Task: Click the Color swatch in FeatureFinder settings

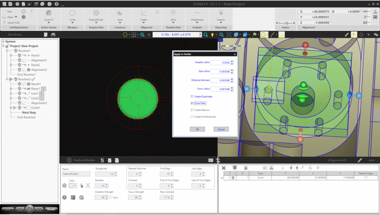Action: [x=71, y=185]
